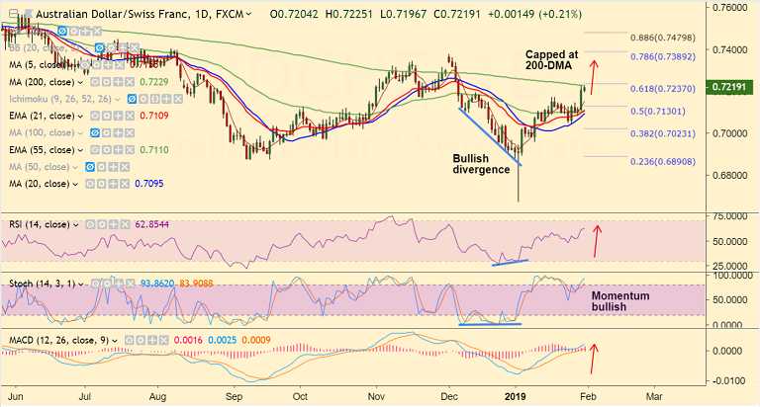Click the Australian Dollar/Swiss Franc title
Image resolution: width=760 pixels, height=407 pixels.
pyautogui.click(x=112, y=14)
